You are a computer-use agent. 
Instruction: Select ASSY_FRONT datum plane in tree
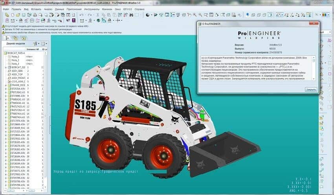pos(17,78)
